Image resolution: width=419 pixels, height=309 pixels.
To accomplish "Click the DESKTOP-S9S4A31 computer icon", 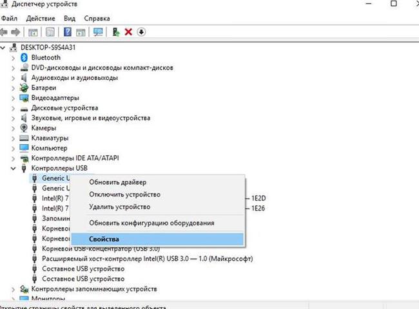I will 13,48.
